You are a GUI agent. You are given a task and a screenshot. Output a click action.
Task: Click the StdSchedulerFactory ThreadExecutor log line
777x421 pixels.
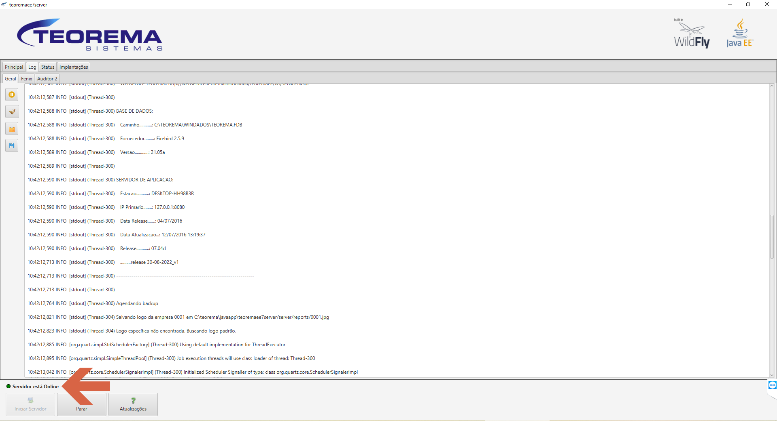(157, 345)
